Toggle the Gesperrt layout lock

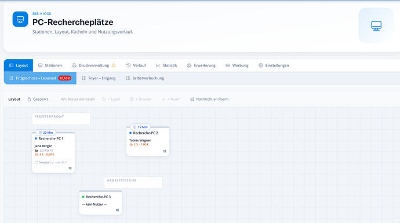tap(38, 99)
